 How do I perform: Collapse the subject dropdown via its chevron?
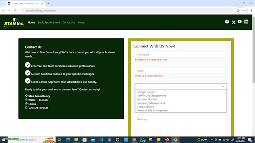[223, 87]
